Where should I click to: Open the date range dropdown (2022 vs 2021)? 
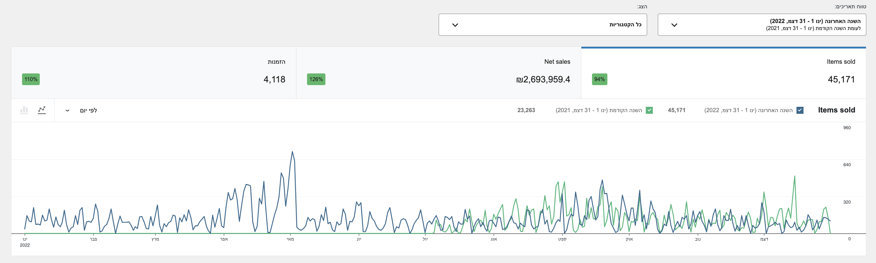[762, 24]
